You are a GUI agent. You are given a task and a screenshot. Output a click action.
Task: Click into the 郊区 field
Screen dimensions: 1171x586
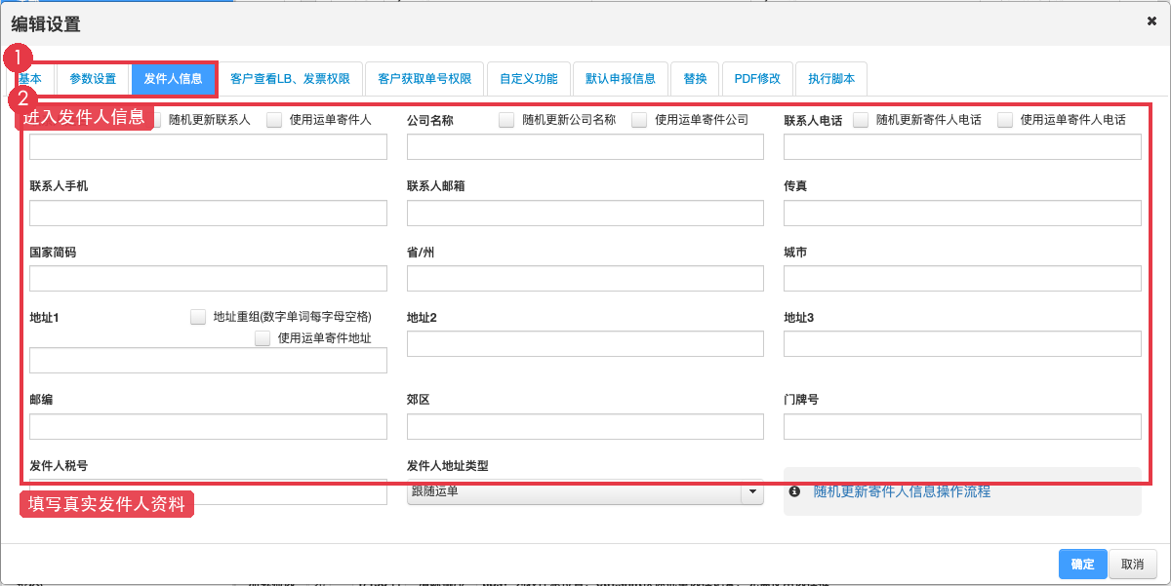click(x=585, y=426)
